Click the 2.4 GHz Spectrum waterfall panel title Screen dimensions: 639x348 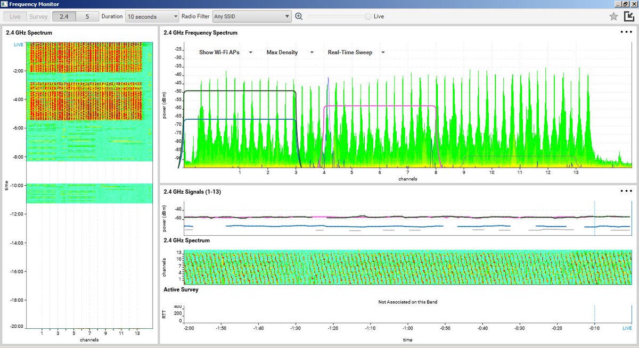28,33
